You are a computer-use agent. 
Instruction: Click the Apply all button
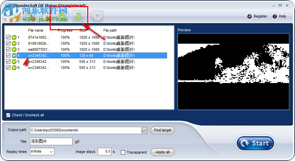pos(162,152)
